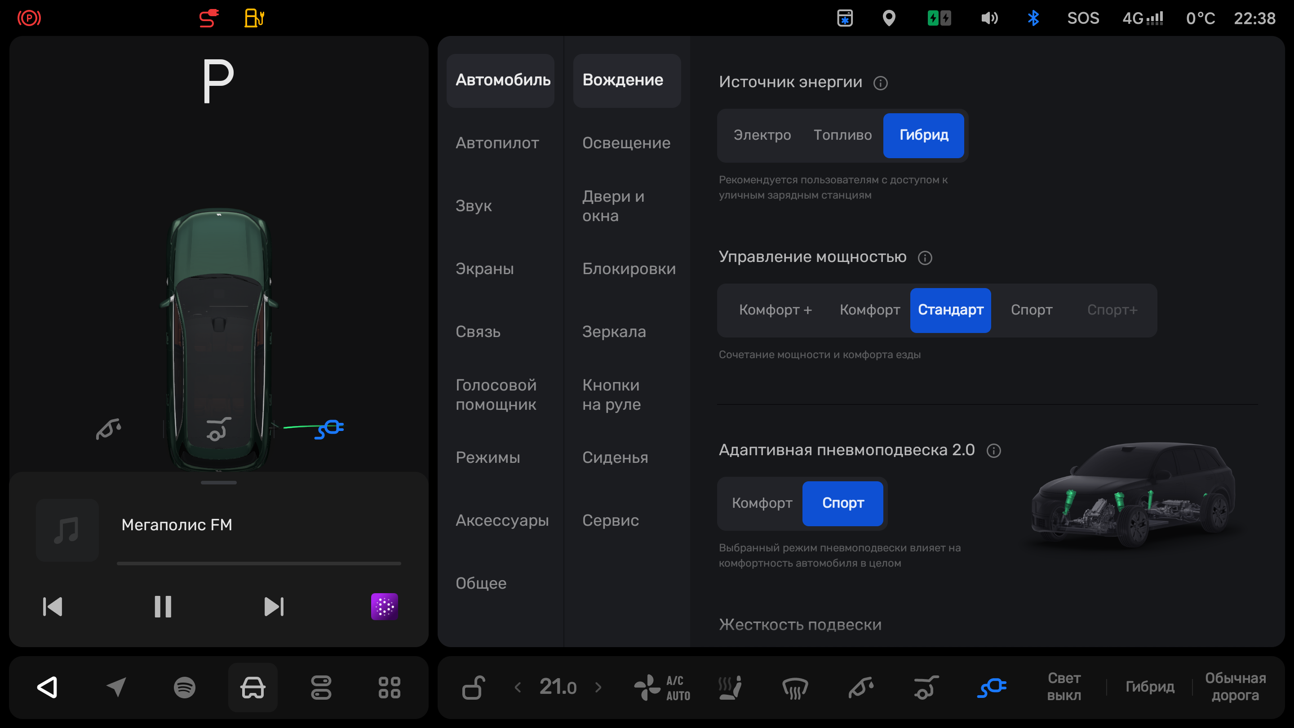This screenshot has height=728, width=1294.
Task: Open the purple radio app icon
Action: pos(384,606)
